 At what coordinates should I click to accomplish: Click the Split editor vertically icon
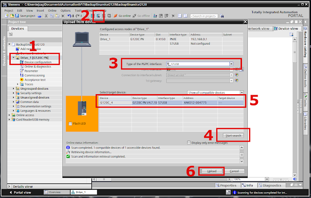pos(185,16)
